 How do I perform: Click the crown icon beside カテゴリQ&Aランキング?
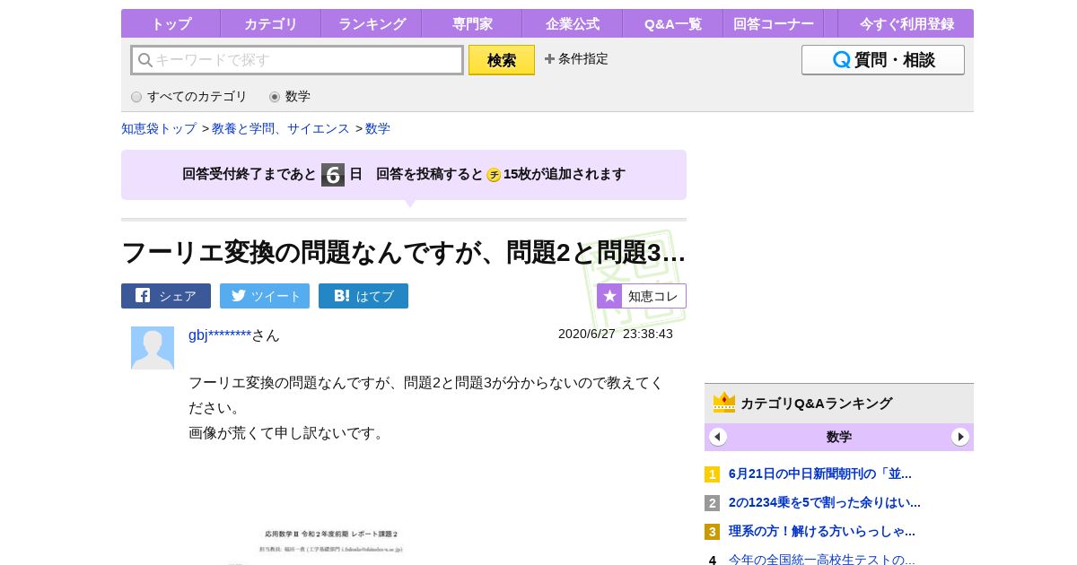coord(724,403)
